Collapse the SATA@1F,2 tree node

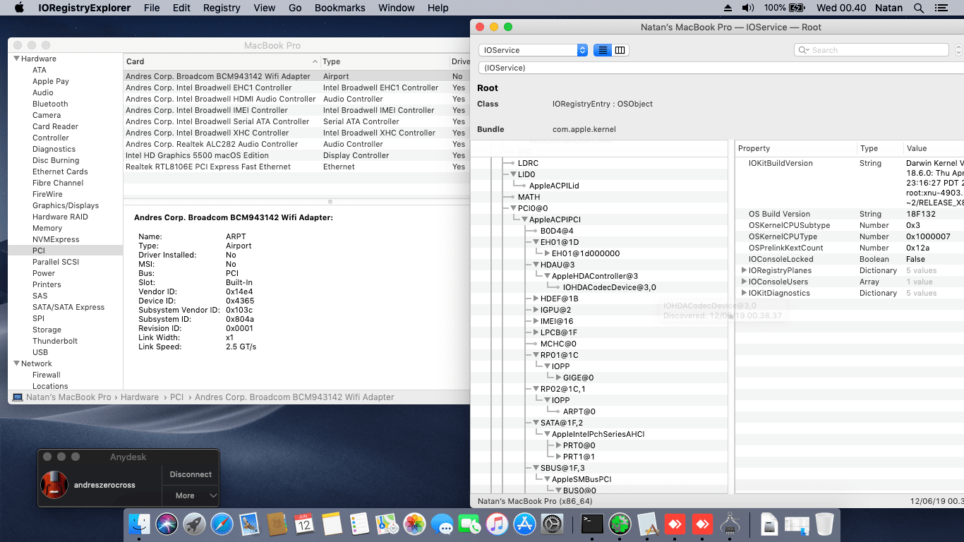tap(536, 423)
